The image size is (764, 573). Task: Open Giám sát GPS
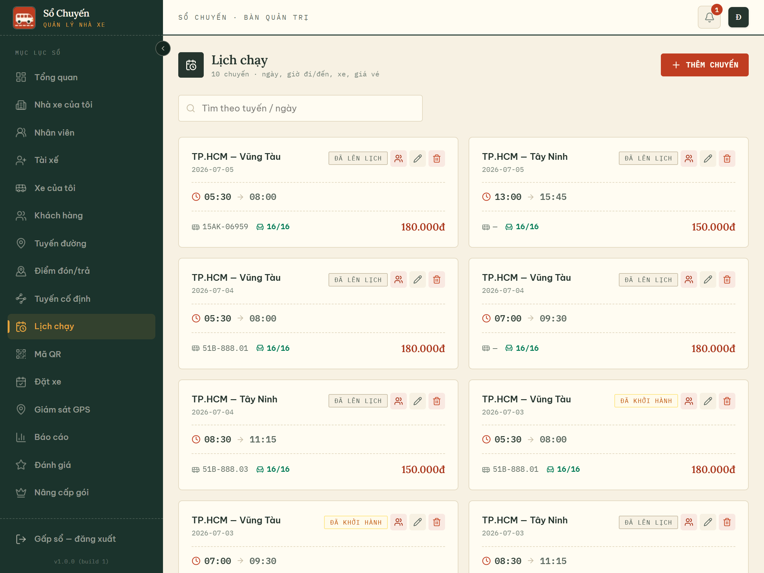pyautogui.click(x=81, y=410)
